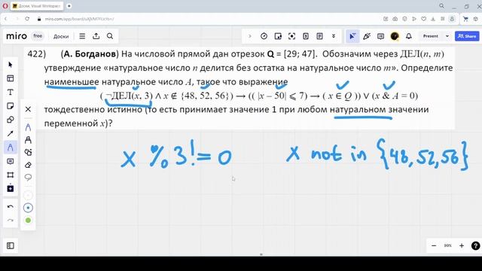Zoom in with the plus button

[462, 245]
